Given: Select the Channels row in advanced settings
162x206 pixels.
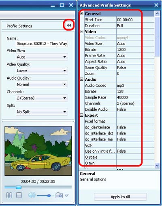Looking at the screenshot, I should tap(119, 103).
